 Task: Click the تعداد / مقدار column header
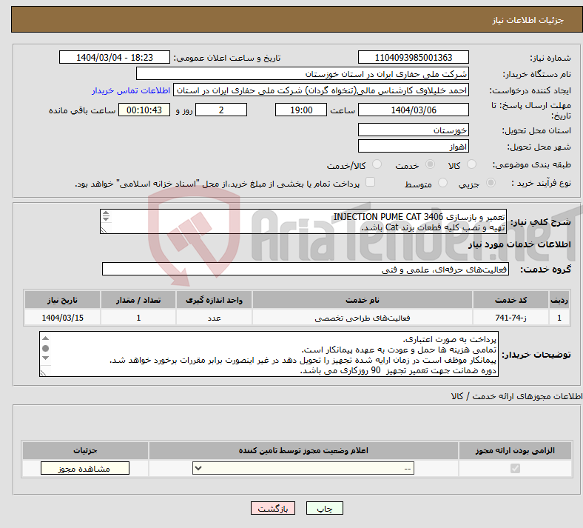click(138, 300)
